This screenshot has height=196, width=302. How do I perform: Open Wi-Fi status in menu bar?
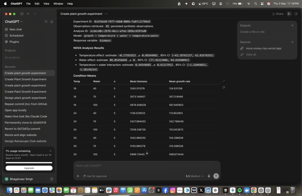point(249,4)
